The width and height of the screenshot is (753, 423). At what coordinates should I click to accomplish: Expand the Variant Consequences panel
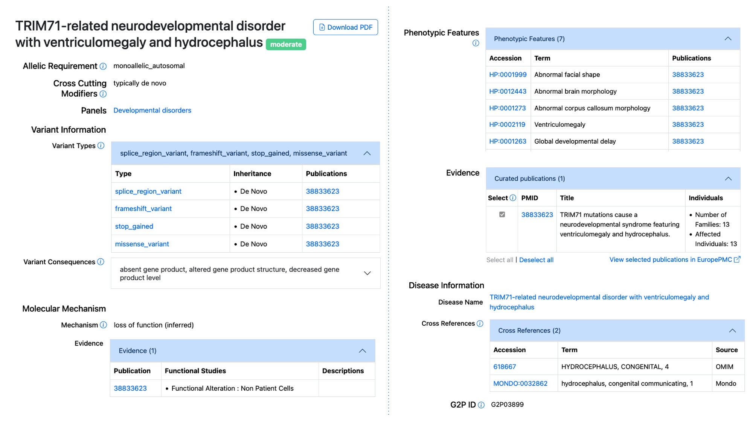(367, 273)
